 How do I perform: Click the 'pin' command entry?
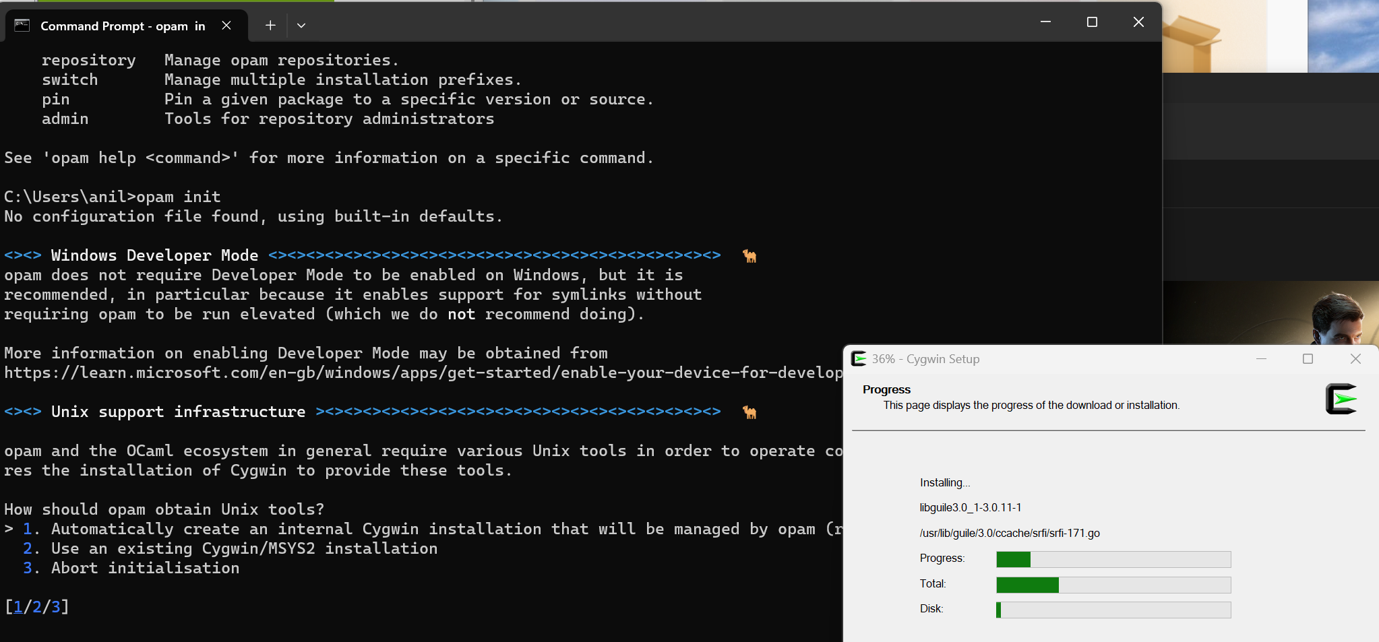56,99
